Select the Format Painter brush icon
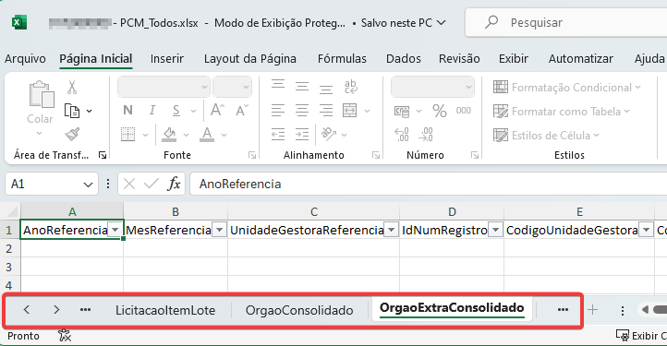 [x=72, y=135]
